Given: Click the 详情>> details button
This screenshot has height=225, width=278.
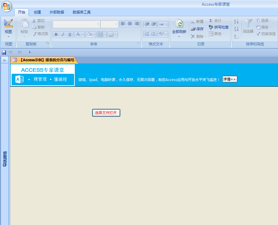Looking at the screenshot, I should point(230,79).
